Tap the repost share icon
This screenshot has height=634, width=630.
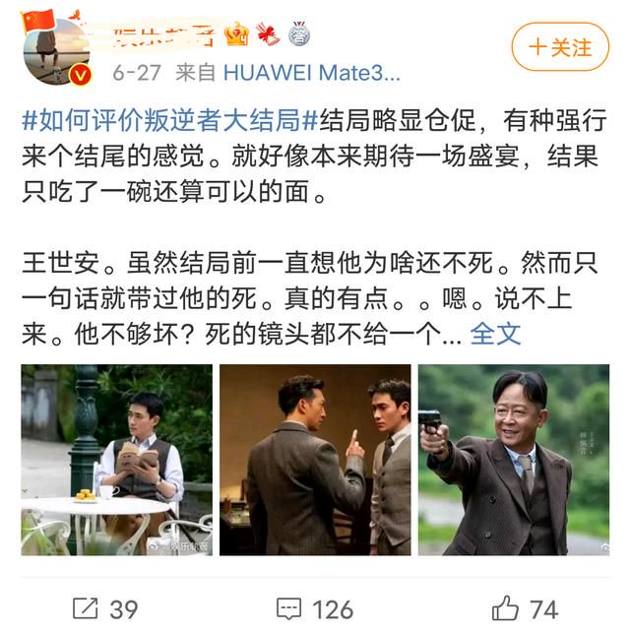[86, 608]
